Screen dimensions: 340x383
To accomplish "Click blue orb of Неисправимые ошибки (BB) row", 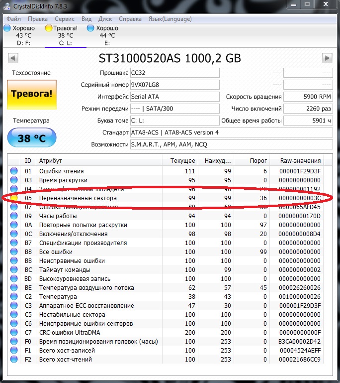I will 14,261.
